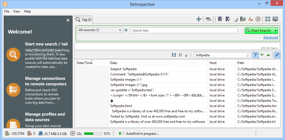Focus the Search text input field
This screenshot has width=285, height=140.
184,30
